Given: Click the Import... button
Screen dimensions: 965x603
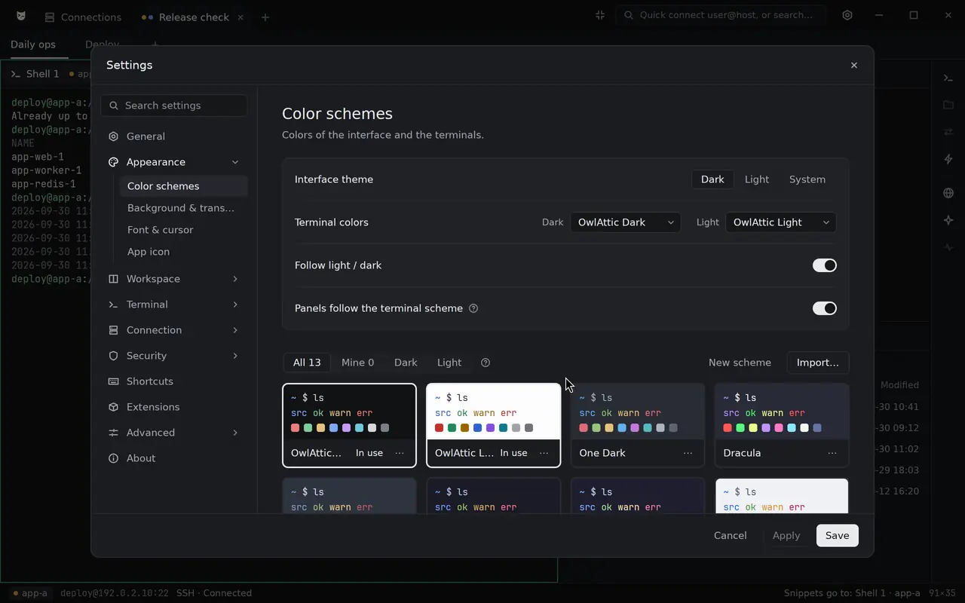Looking at the screenshot, I should (818, 363).
